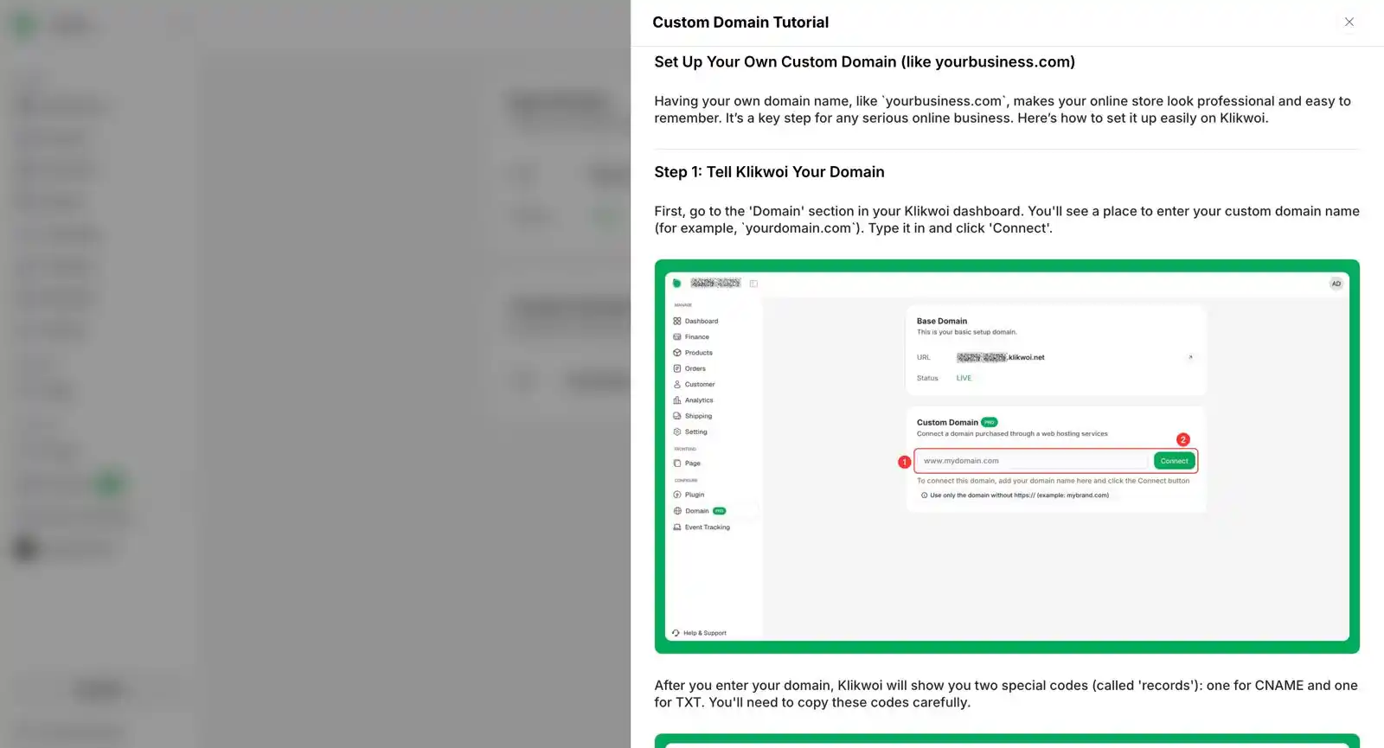Screen dimensions: 1384x748
Task: Click 'Custom Domain Tutorial' panel title
Action: tap(740, 22)
